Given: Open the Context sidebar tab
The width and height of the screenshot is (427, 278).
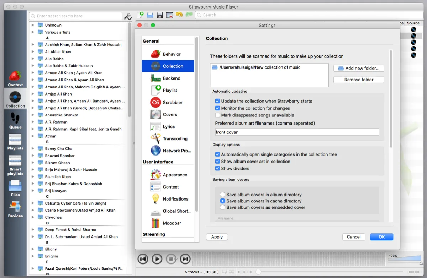Looking at the screenshot, I should pos(15,78).
